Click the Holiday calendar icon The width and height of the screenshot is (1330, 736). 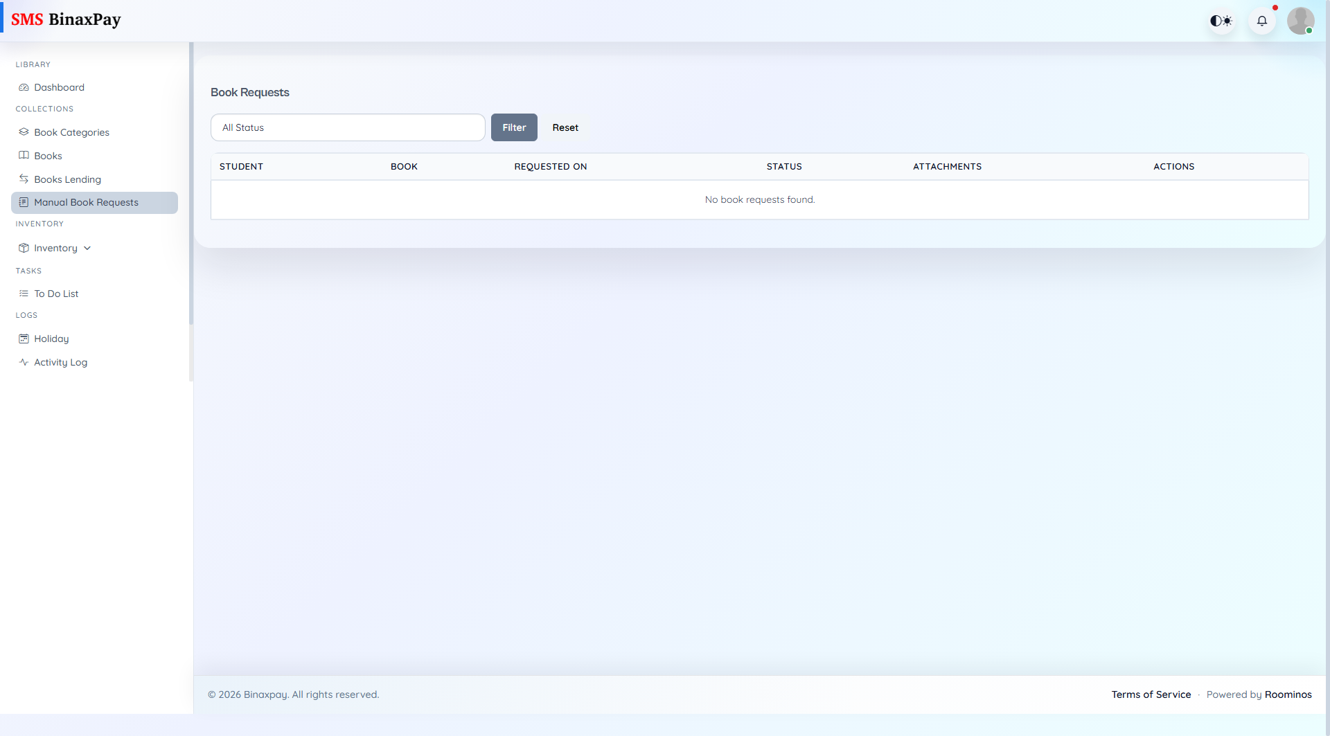coord(24,339)
